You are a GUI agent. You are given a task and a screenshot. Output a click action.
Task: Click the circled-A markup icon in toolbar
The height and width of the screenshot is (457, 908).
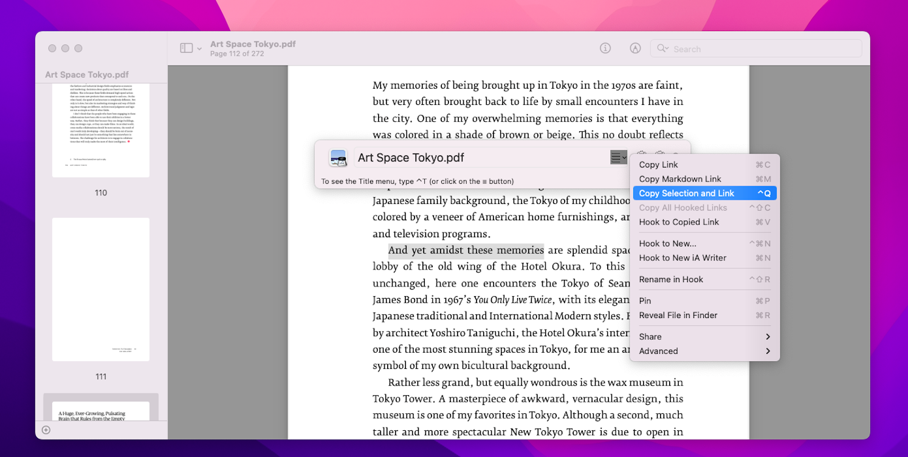point(635,48)
